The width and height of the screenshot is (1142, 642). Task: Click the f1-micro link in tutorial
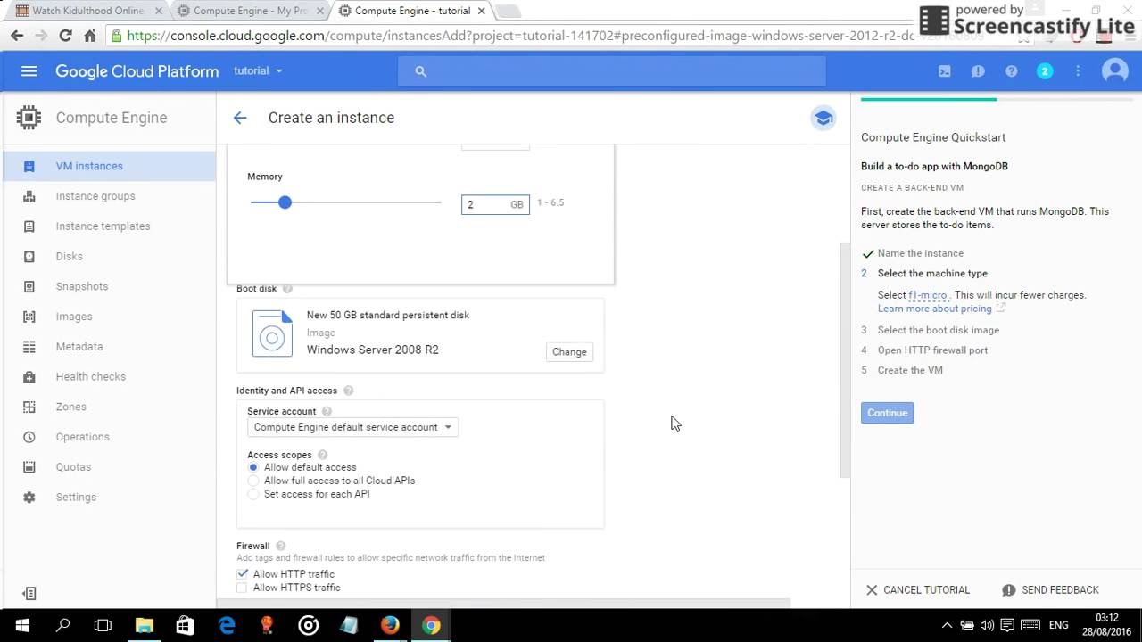(x=928, y=295)
